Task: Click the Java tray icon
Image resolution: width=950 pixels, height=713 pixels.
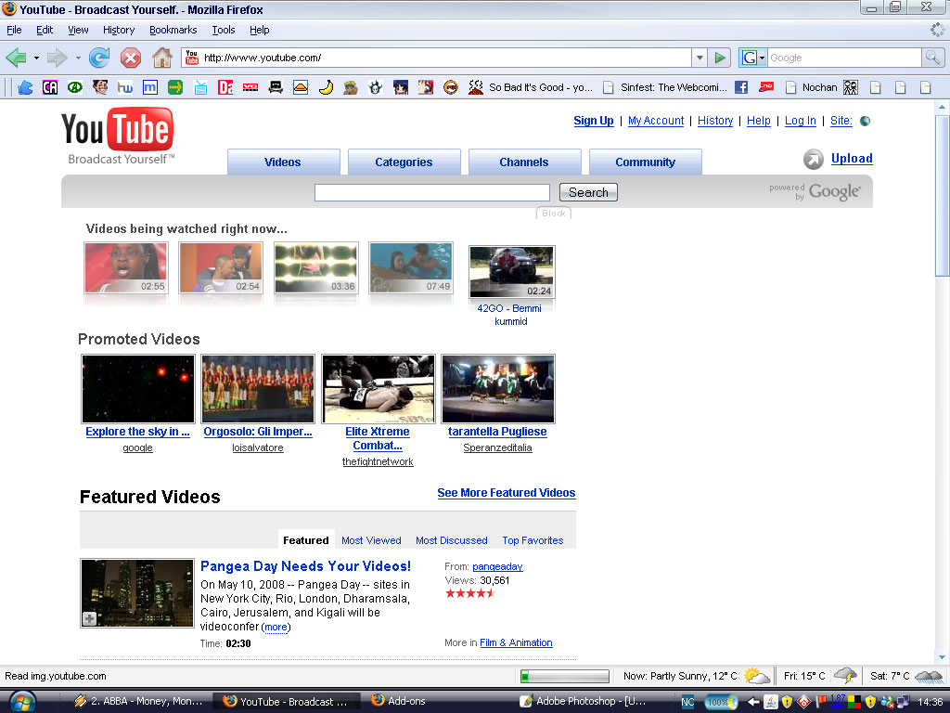Action: click(771, 702)
